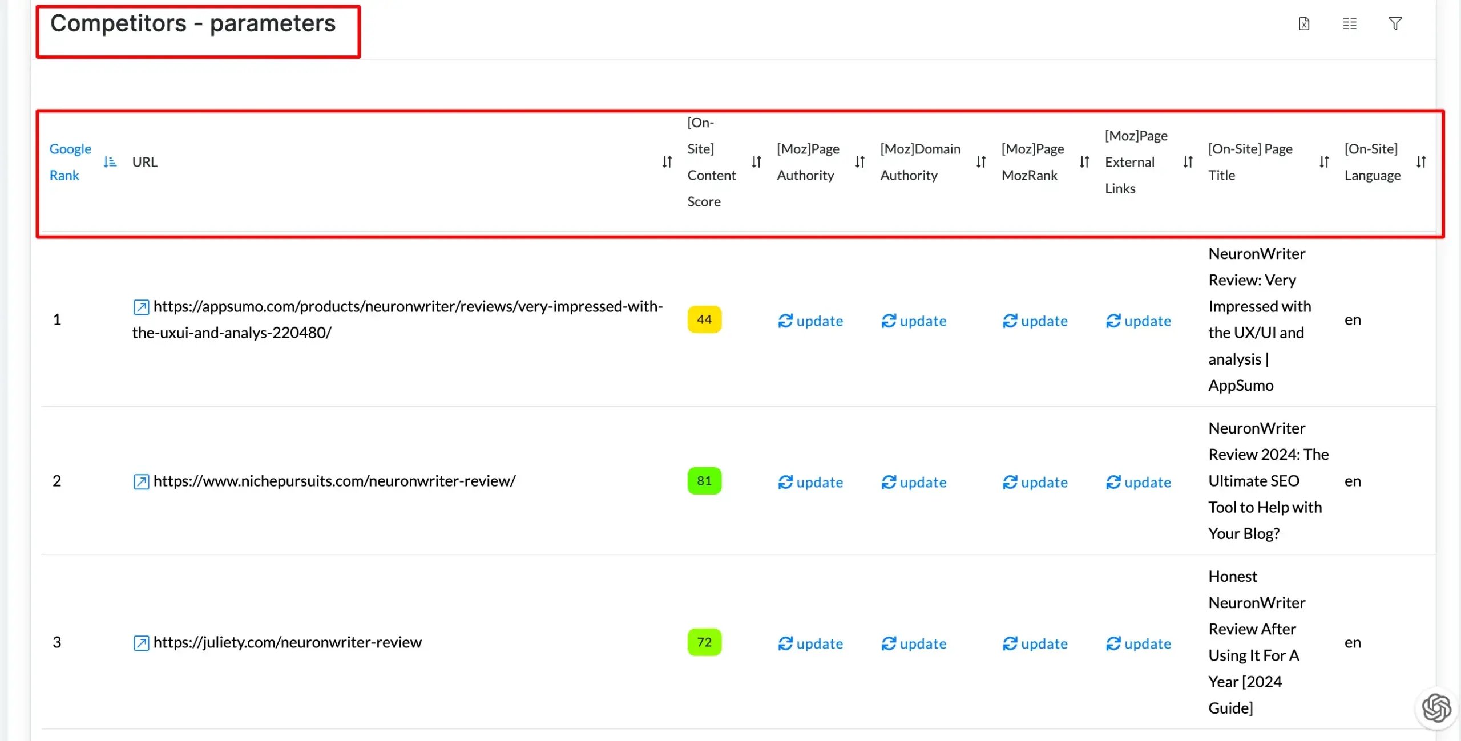Open nichepursuits external link icon
The image size is (1461, 741).
(x=141, y=482)
